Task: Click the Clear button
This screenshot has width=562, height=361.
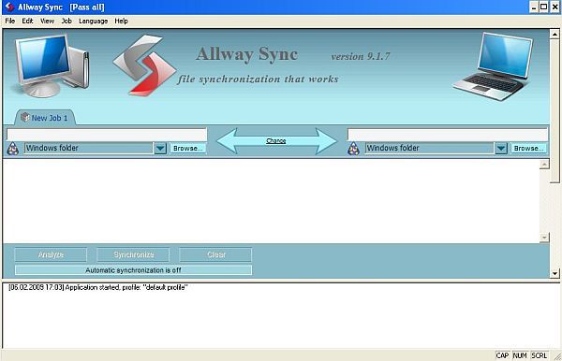Action: pos(215,254)
